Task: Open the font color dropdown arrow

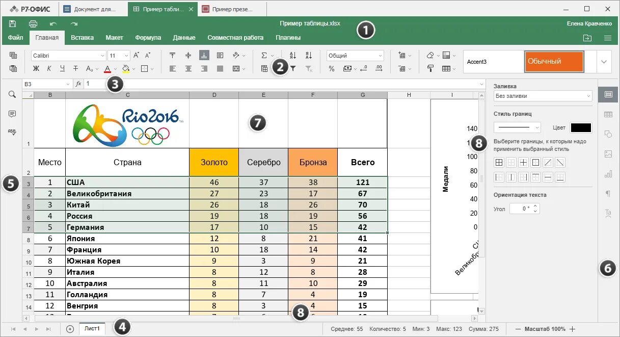Action: pos(116,68)
